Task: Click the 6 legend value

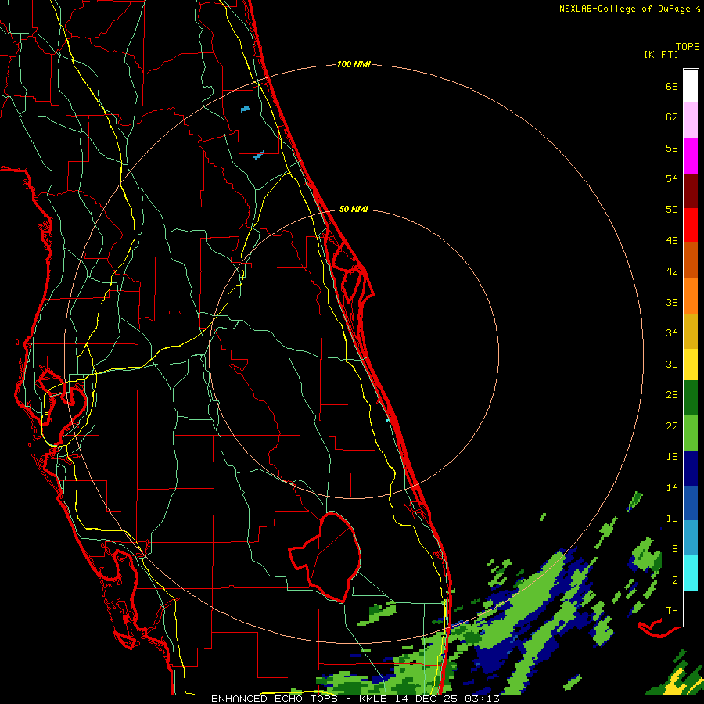Action: [675, 549]
